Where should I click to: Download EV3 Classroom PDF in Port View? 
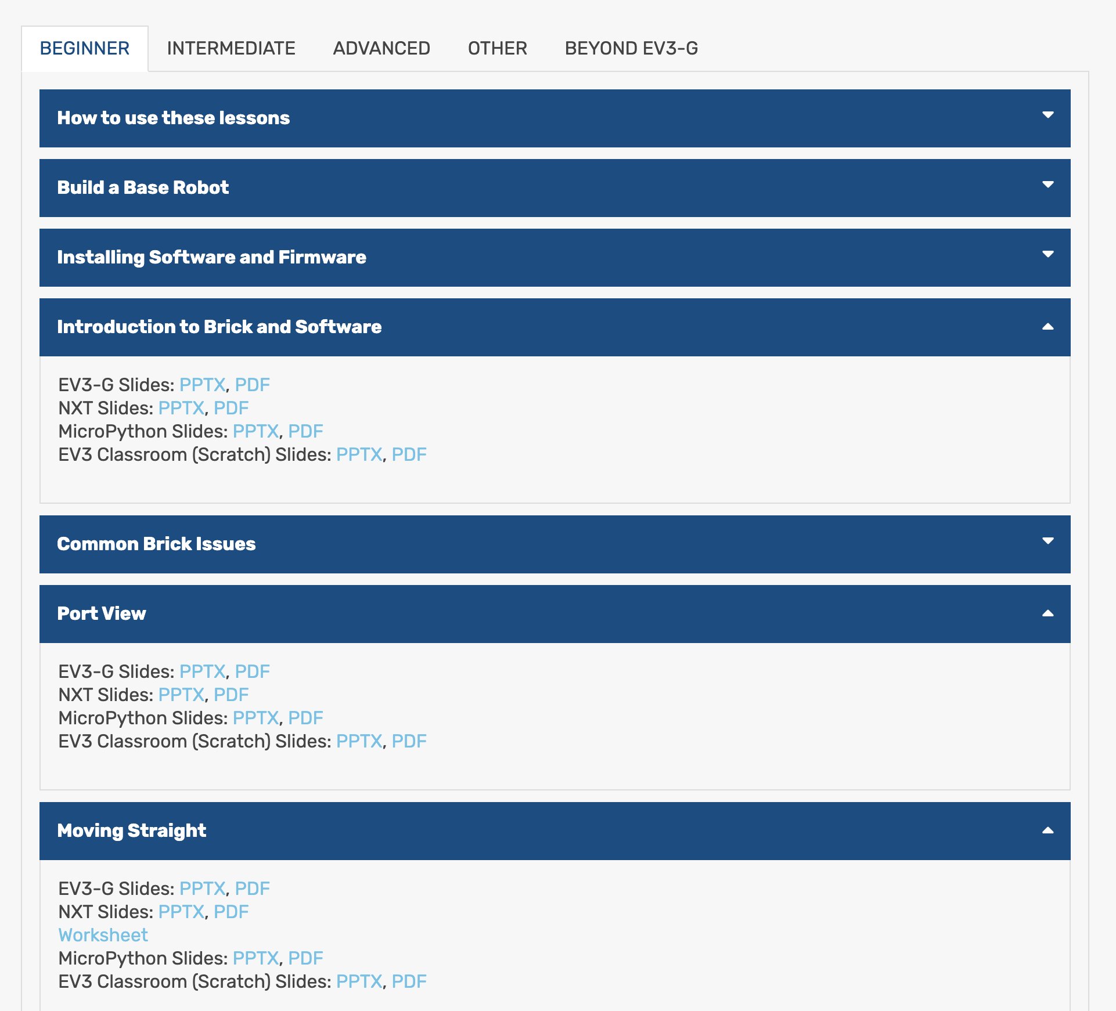point(409,741)
